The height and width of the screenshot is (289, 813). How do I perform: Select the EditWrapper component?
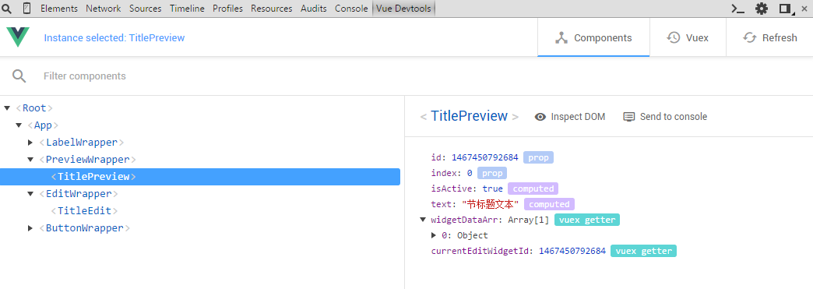[x=79, y=193]
